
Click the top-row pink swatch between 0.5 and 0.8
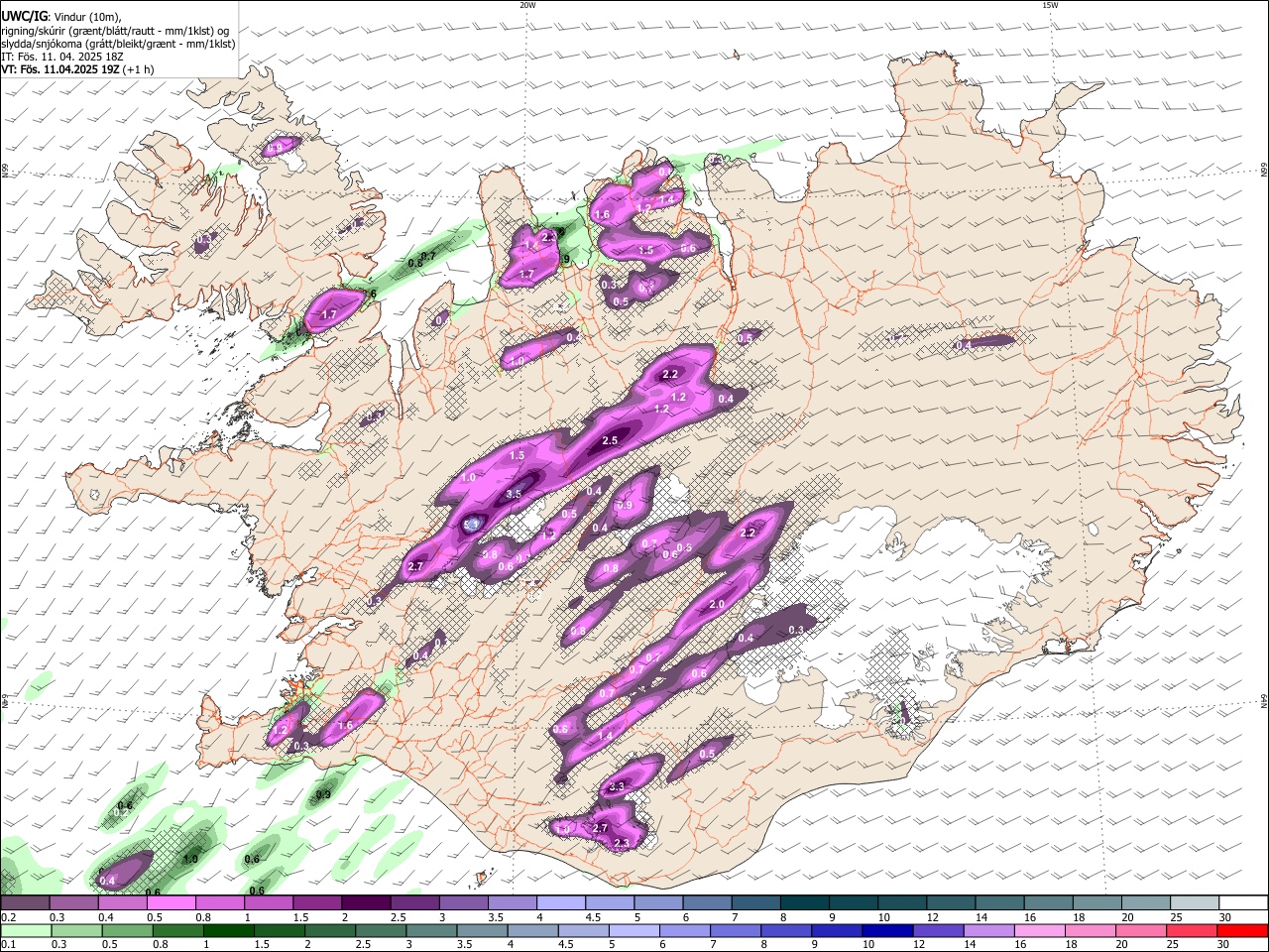[171, 902]
